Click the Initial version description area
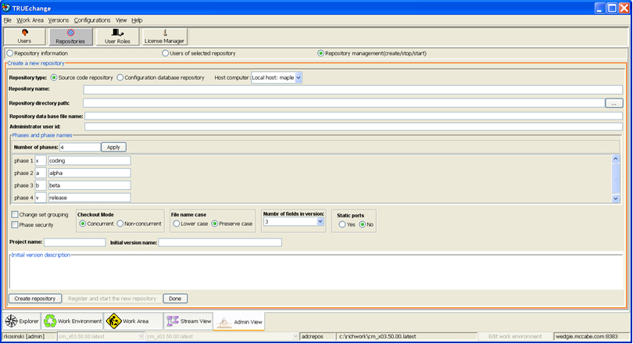Image resolution: width=633 pixels, height=344 pixels. pos(316,273)
